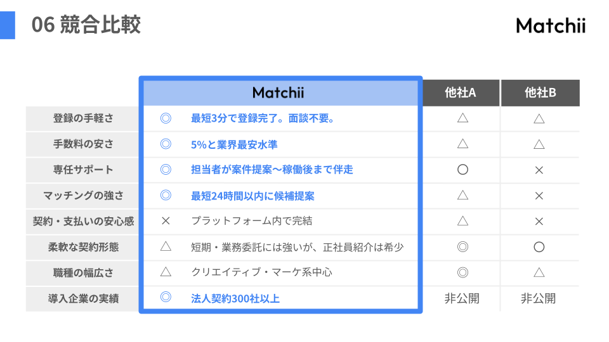This screenshot has width=609, height=342.
Task: Click the 導入企業の実績 row label
Action: [x=83, y=298]
